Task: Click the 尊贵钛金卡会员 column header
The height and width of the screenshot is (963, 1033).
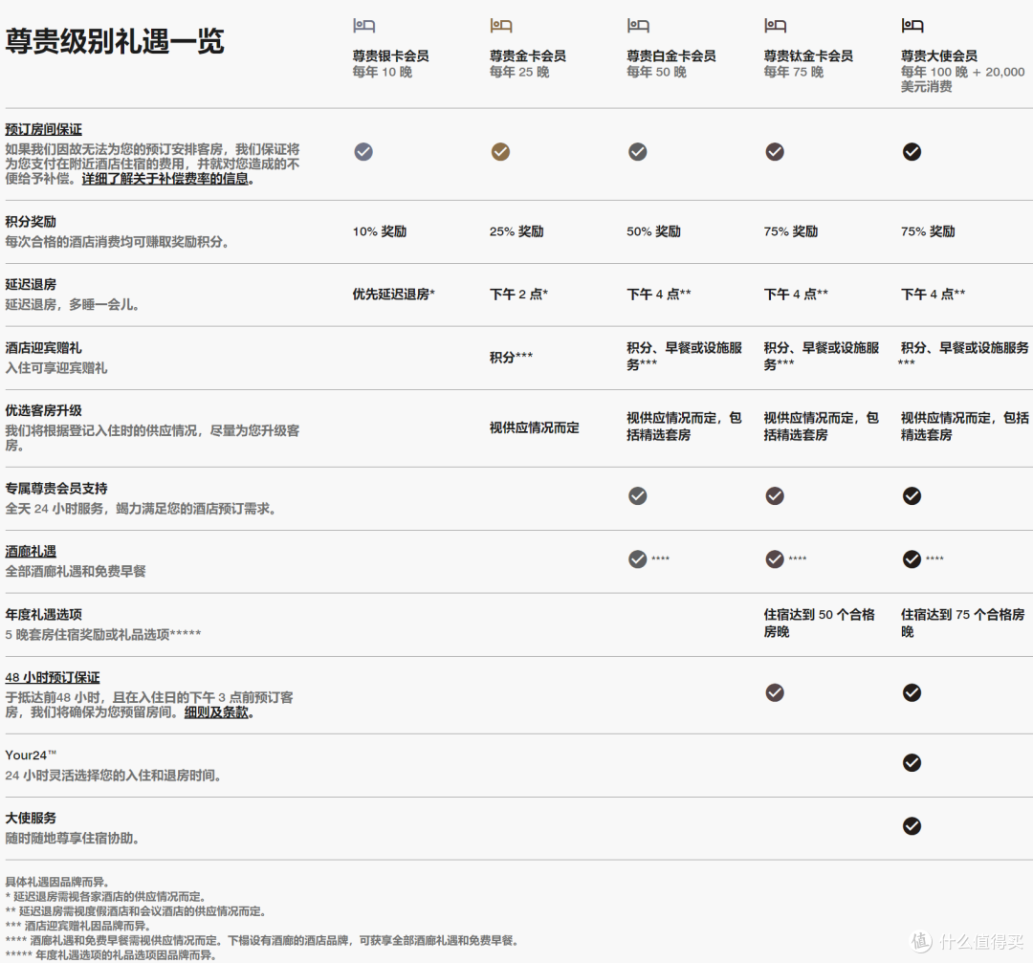Action: click(x=808, y=56)
